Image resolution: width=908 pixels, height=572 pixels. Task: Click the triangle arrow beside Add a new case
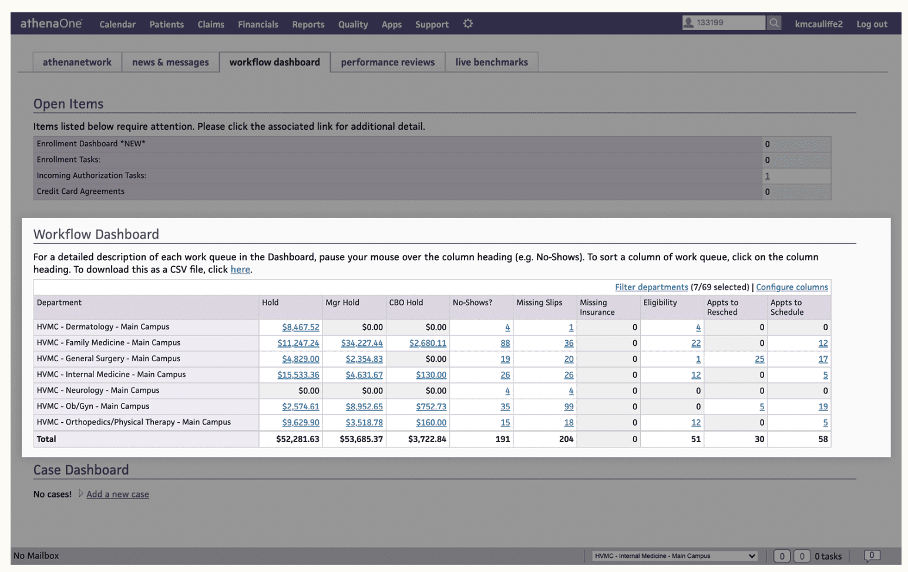(80, 494)
